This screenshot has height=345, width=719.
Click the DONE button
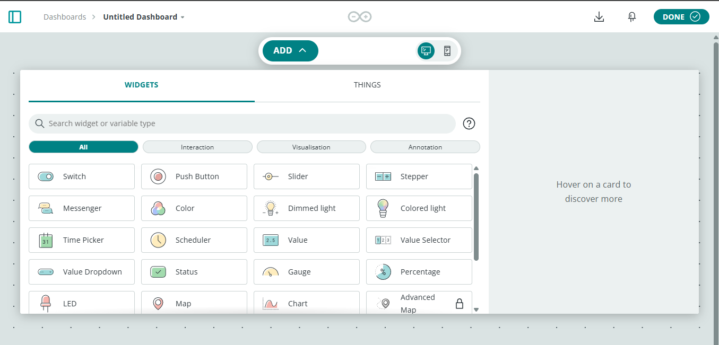tap(681, 17)
